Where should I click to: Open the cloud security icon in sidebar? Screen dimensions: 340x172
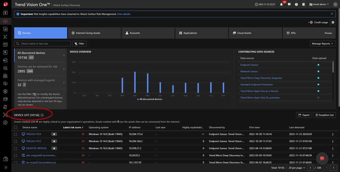[x=6, y=84]
